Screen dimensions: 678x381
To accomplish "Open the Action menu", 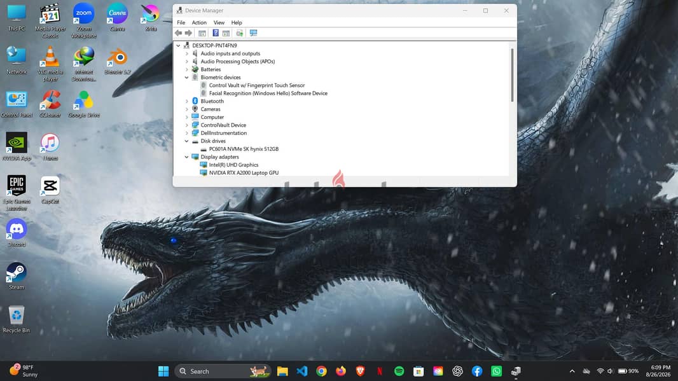I will click(x=199, y=22).
